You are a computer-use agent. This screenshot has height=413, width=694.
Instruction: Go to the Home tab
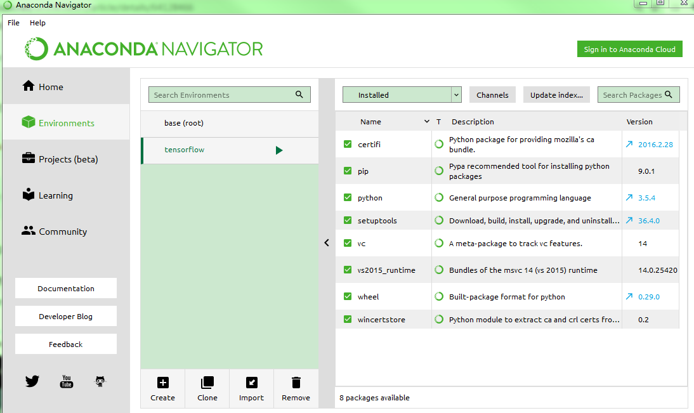(66, 86)
